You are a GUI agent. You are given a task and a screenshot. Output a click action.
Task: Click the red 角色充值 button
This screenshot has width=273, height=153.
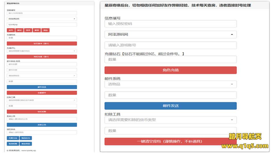170,70
